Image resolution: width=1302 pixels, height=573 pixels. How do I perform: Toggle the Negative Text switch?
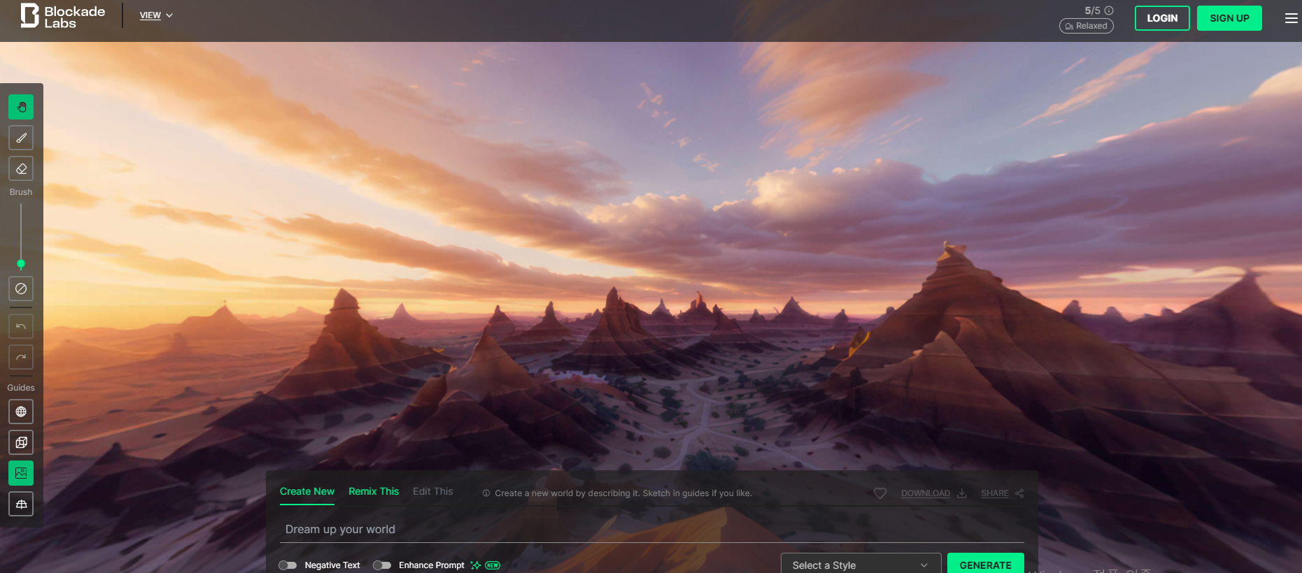288,565
